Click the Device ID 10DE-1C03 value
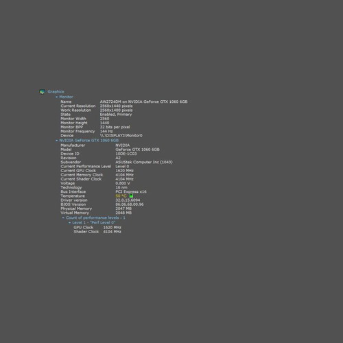Image resolution: width=343 pixels, height=343 pixels. [x=126, y=154]
